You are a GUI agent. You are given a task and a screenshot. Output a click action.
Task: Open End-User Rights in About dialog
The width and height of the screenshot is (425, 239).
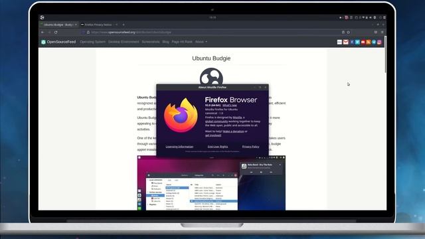coord(218,147)
